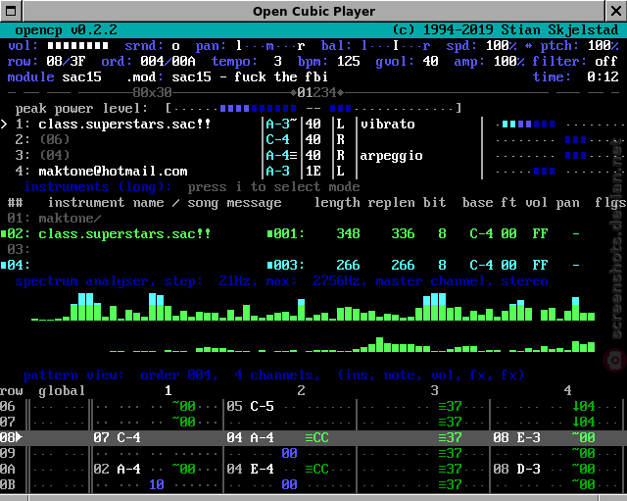Click the lower spectrum analyser graph

[353, 344]
